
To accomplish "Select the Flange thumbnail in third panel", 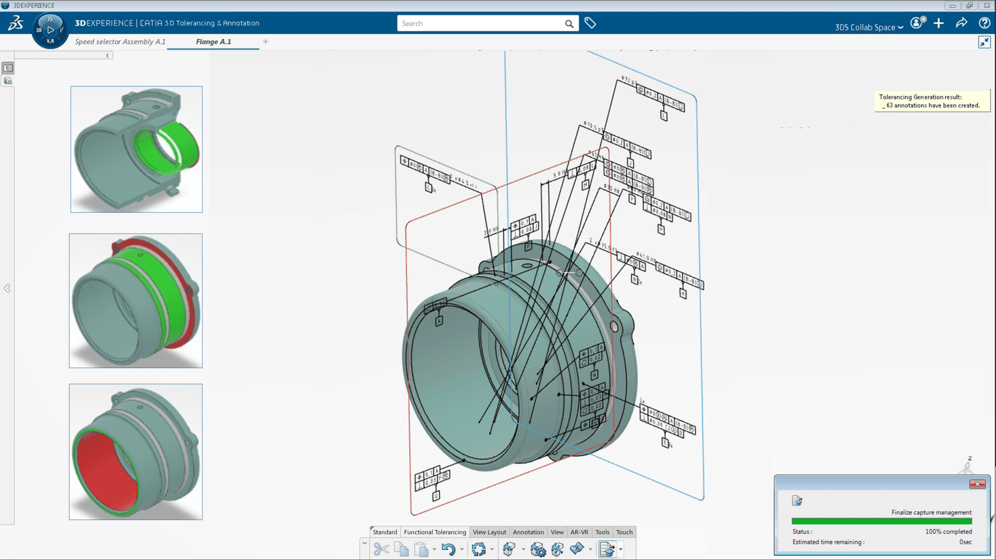I will 135,451.
